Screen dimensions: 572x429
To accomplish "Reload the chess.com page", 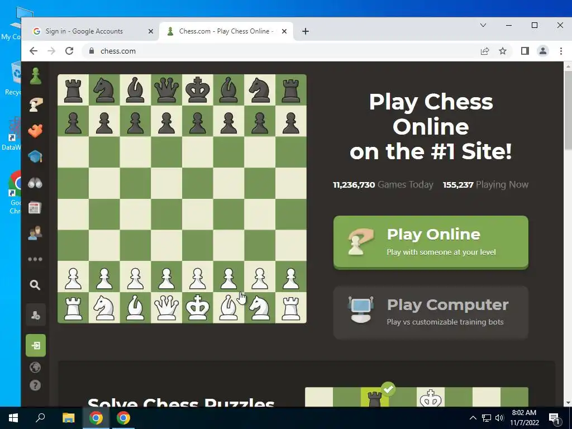I will (x=69, y=51).
